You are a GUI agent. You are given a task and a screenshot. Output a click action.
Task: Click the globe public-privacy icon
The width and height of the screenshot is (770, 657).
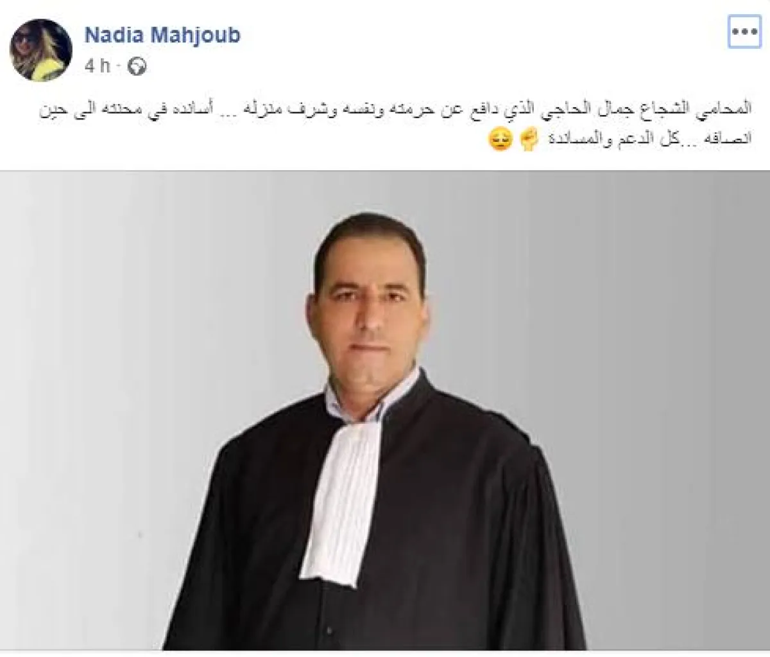[x=137, y=66]
